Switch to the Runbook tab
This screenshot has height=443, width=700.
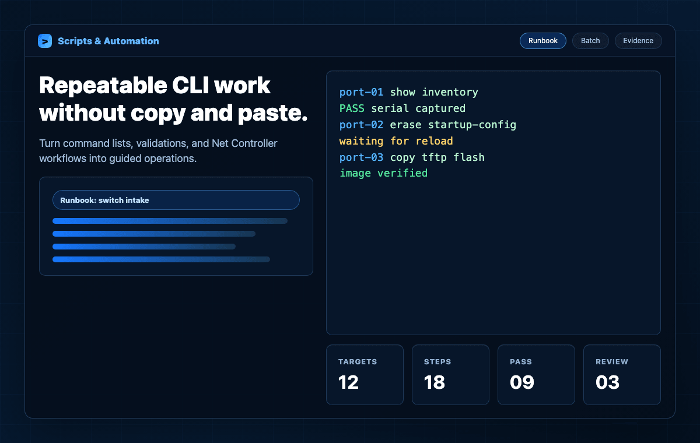click(543, 41)
